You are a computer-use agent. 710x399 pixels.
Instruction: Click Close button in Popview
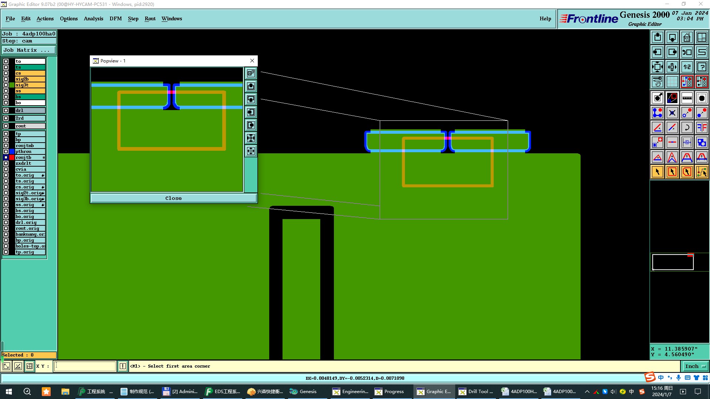pyautogui.click(x=173, y=198)
